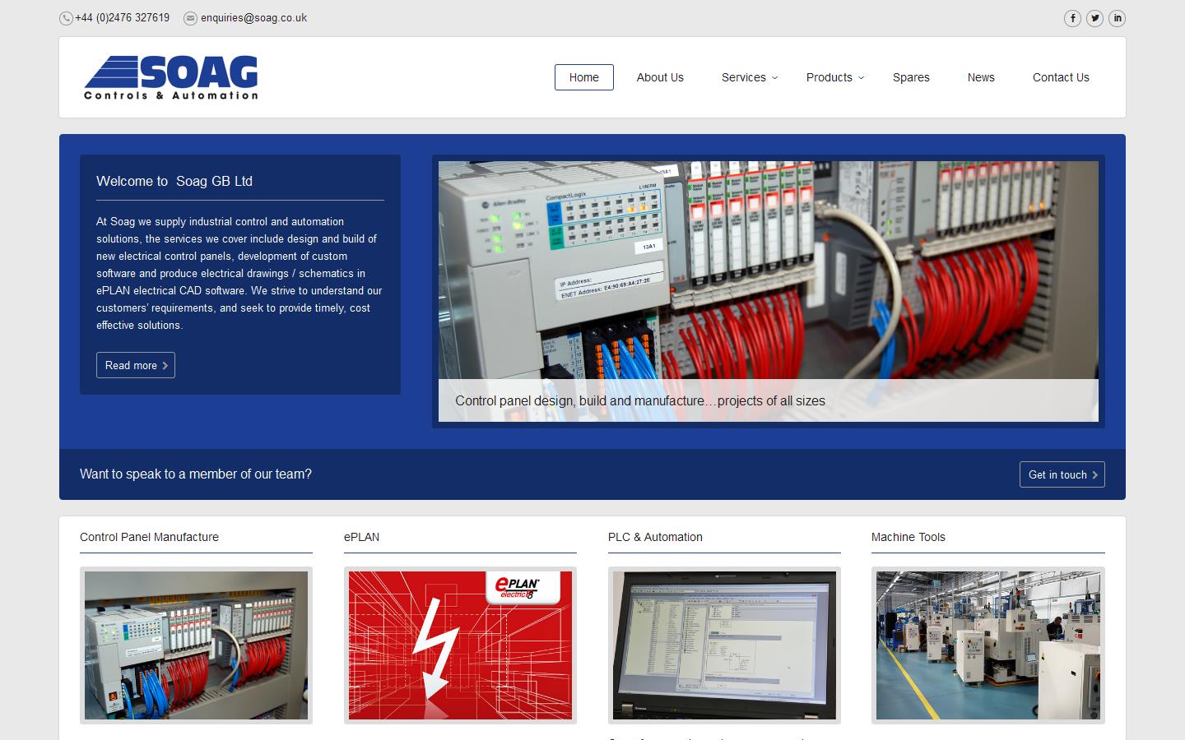The image size is (1185, 740).
Task: Click the enquiries@soag.co.uk email link
Action: (x=253, y=18)
